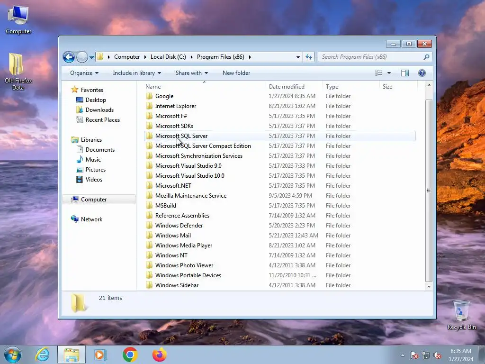Screen dimensions: 485x364
Task: Launch Firefox from the taskbar
Action: coord(160,355)
